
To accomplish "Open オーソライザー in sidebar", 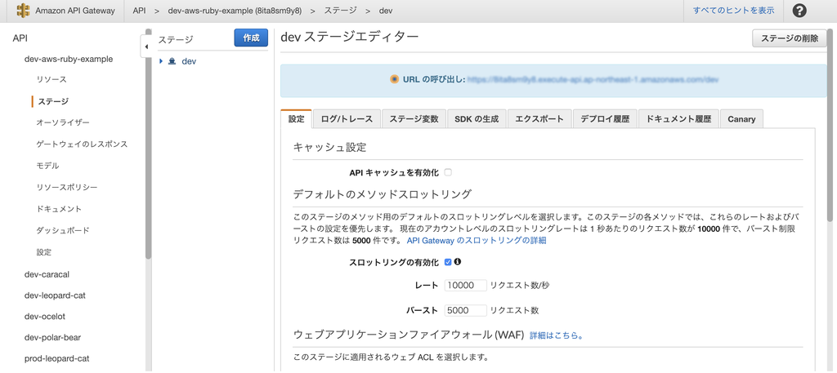I will click(63, 122).
